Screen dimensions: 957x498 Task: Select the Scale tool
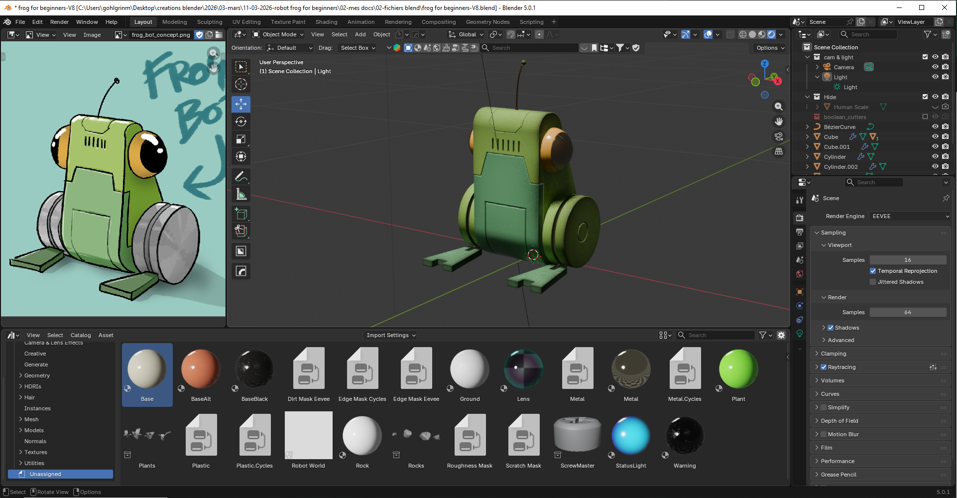coord(241,139)
